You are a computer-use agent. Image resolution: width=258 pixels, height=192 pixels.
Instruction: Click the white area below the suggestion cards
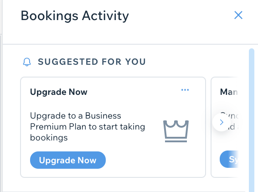click(125, 184)
